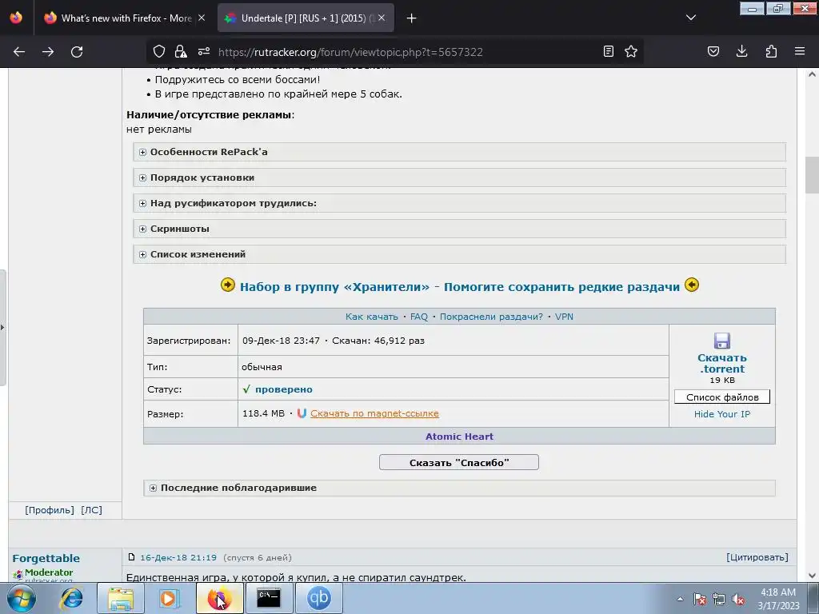Click the address bar URL

(x=350, y=52)
